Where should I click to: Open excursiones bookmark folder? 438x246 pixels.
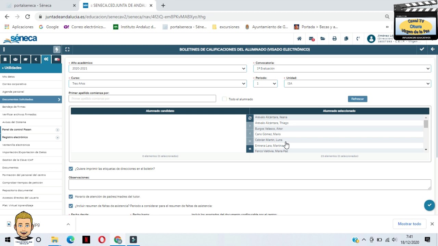click(x=226, y=27)
